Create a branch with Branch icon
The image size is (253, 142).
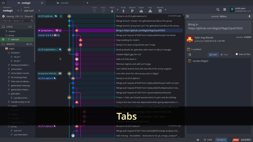tap(132, 11)
